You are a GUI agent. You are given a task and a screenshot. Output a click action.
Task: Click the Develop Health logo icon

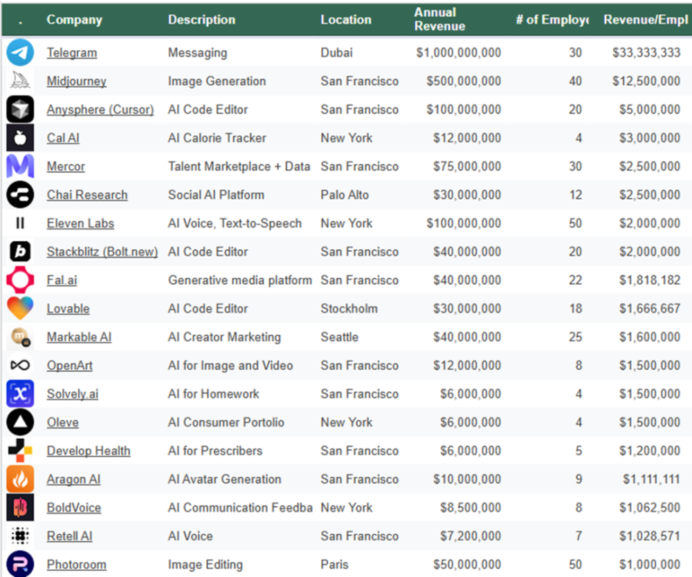[20, 451]
